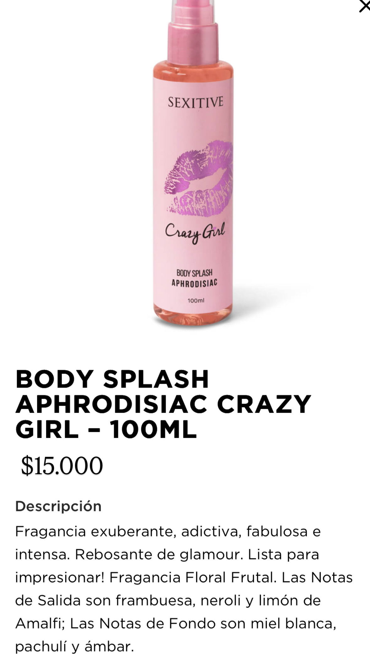Click 'GIRL – 100ML' title line
Viewport: 370px width, 659px height.
(106, 430)
